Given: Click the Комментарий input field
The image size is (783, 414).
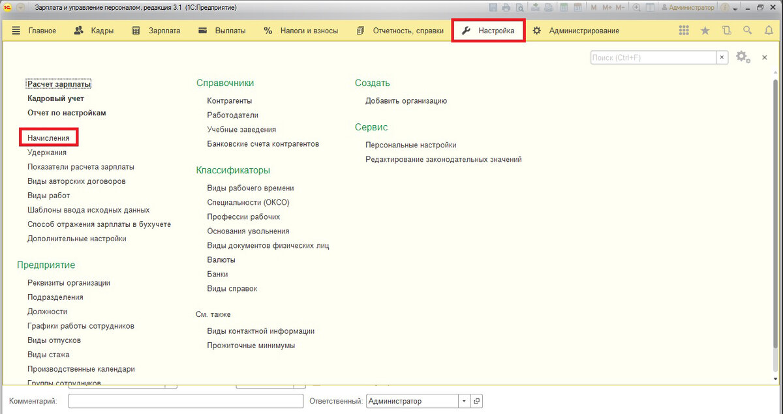Looking at the screenshot, I should pos(186,401).
